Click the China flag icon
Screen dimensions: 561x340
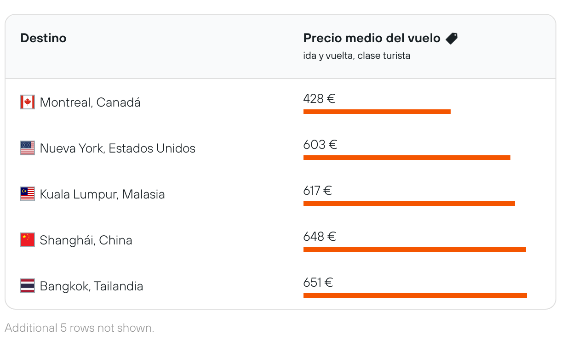pos(28,240)
